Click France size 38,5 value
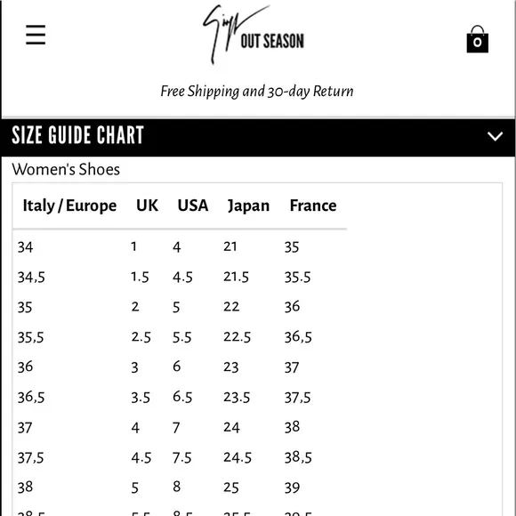The height and width of the screenshot is (516, 516). pos(298,457)
